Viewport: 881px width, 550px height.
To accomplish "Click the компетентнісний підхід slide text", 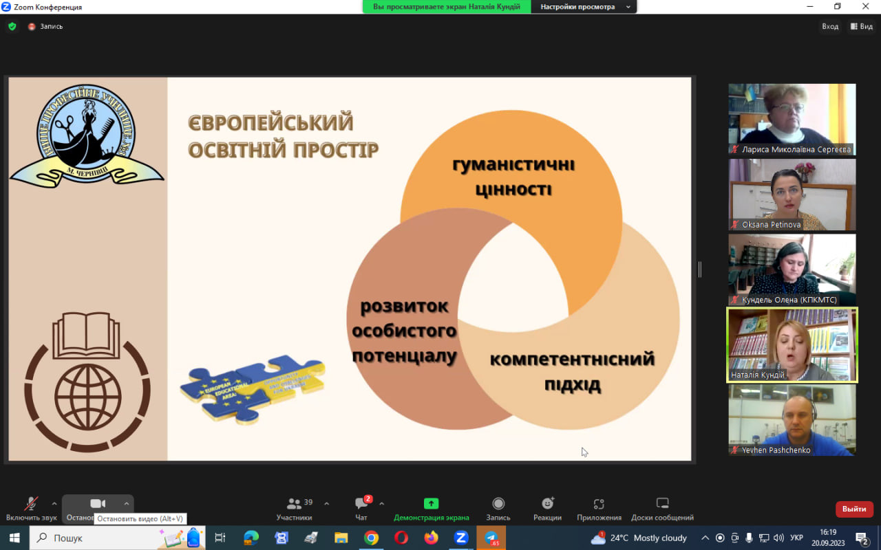I will click(572, 371).
